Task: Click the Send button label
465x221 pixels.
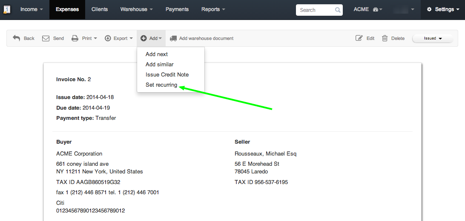Action: pos(58,38)
